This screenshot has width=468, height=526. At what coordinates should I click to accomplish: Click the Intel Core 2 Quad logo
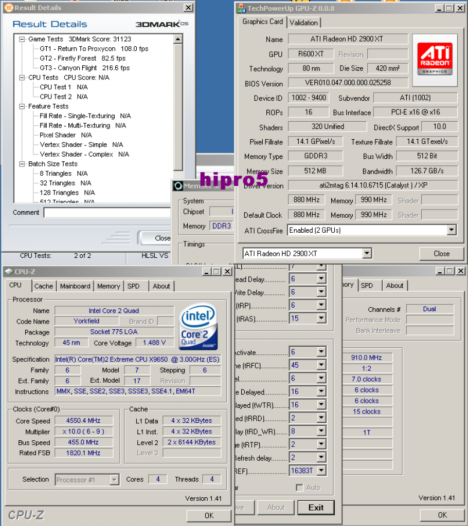tap(198, 327)
